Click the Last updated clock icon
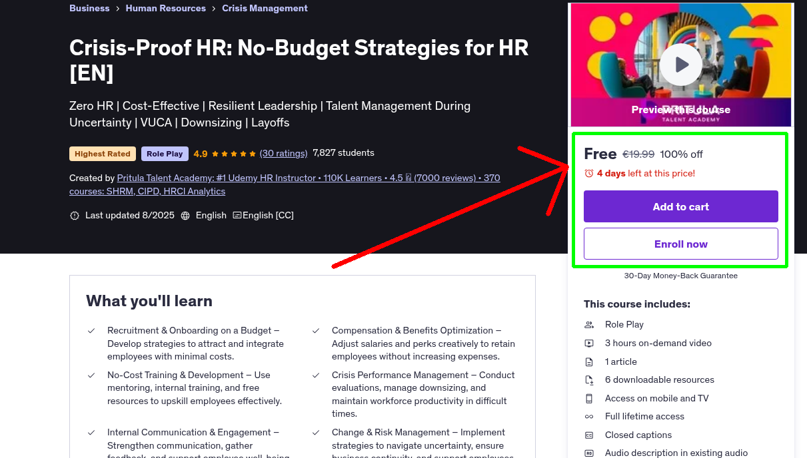 point(75,216)
